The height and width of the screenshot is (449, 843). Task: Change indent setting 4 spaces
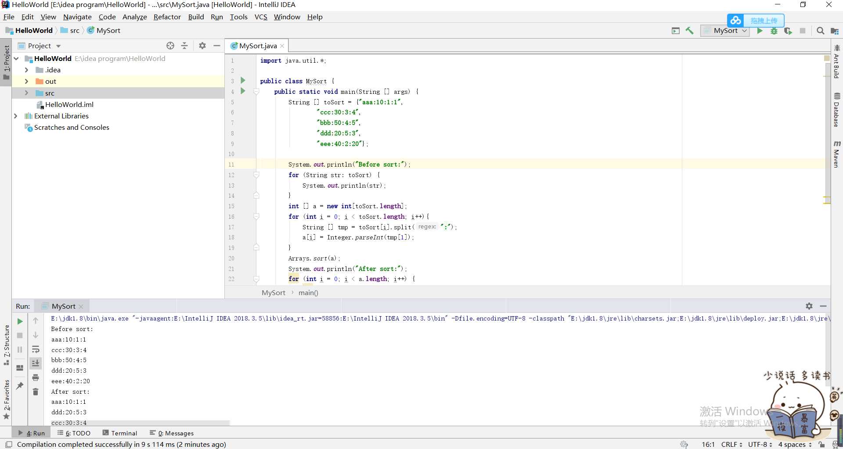coord(795,444)
